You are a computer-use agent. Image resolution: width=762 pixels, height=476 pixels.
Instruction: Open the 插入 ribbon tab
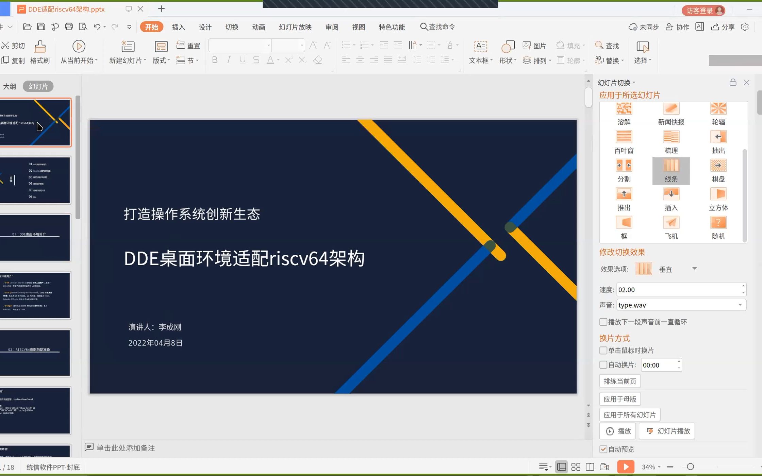point(178,27)
